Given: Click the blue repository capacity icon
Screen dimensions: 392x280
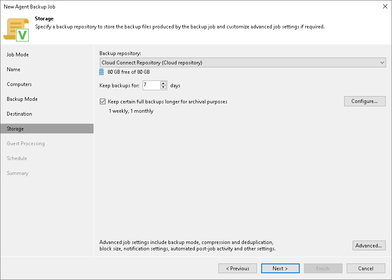Looking at the screenshot, I should [x=102, y=72].
